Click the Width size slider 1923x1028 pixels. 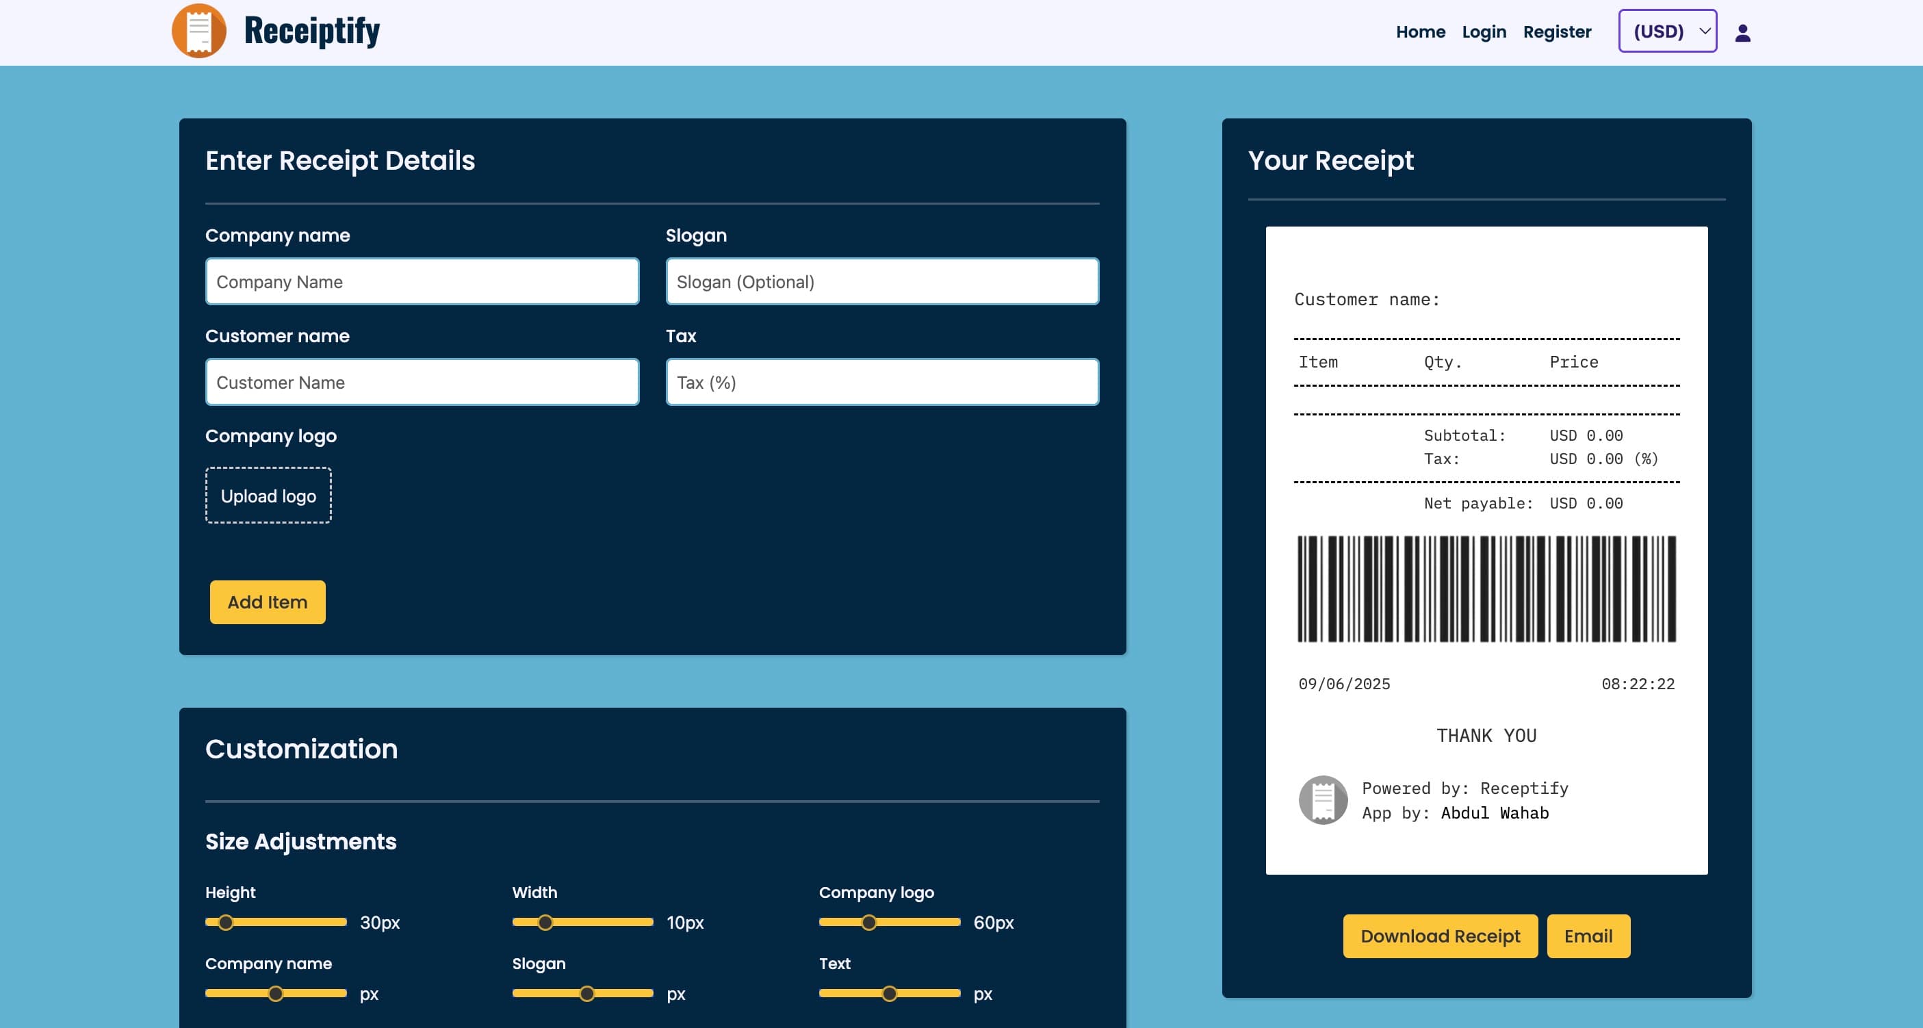click(x=582, y=923)
